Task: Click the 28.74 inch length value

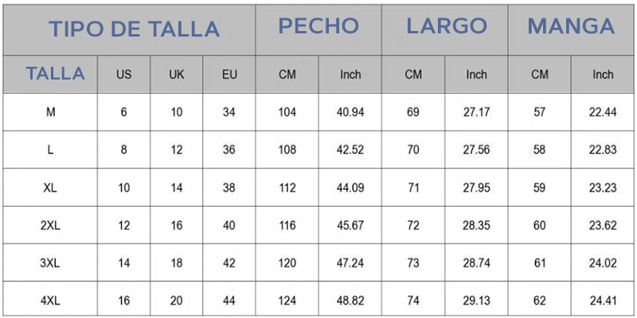Action: 476,263
